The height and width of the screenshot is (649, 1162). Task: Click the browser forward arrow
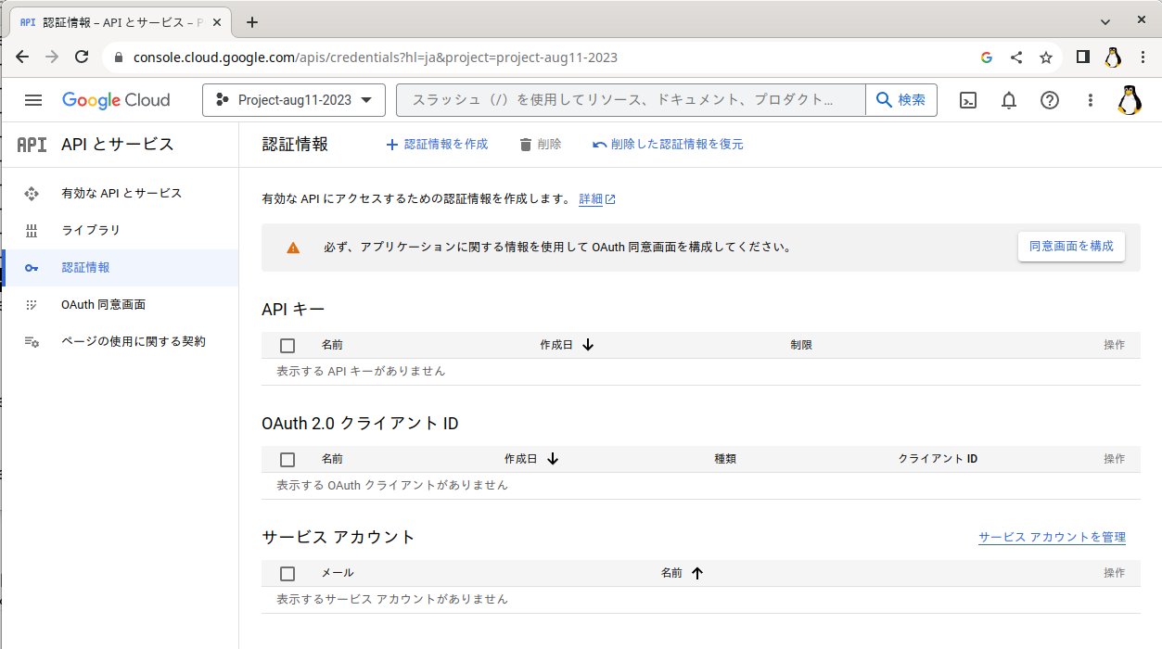tap(52, 57)
